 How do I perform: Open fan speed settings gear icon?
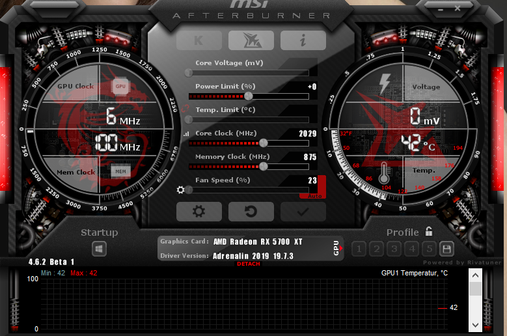coord(180,190)
